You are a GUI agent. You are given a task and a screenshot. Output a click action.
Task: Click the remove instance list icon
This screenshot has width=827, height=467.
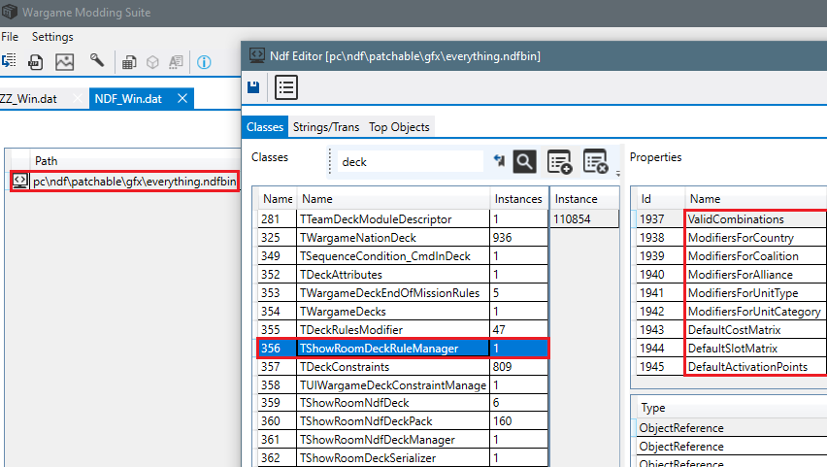pos(596,161)
